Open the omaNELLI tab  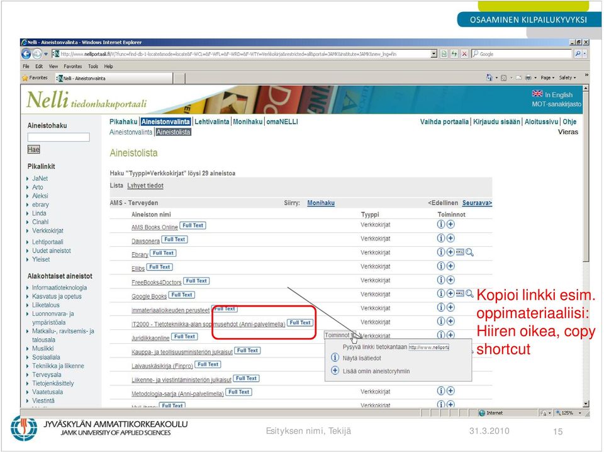click(x=282, y=121)
